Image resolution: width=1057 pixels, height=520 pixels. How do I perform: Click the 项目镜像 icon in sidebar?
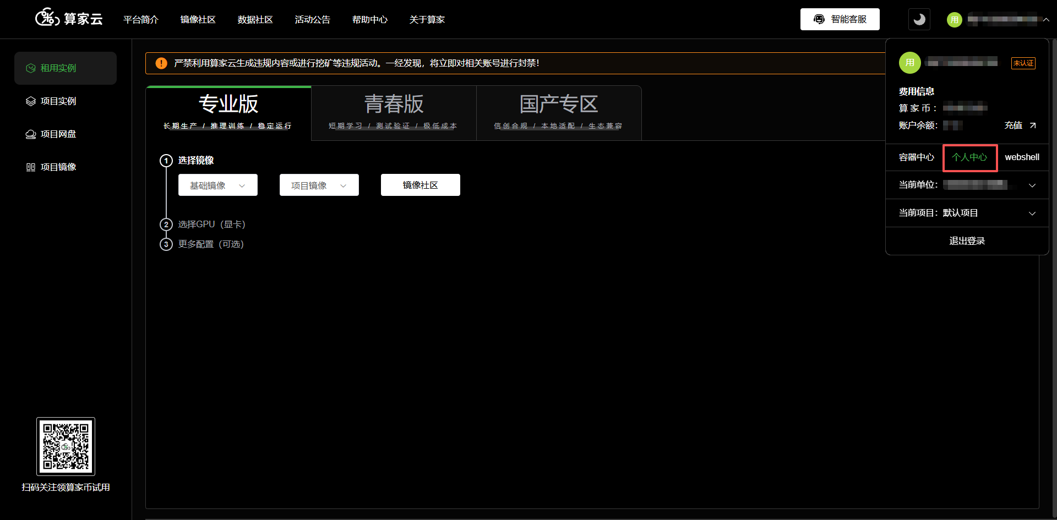point(31,167)
